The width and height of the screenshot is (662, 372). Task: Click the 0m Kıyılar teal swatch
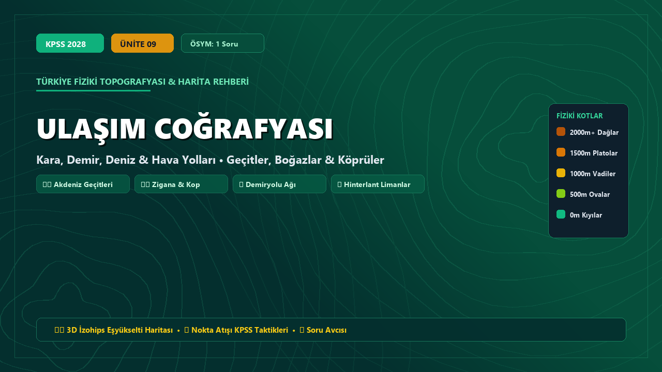pyautogui.click(x=561, y=214)
